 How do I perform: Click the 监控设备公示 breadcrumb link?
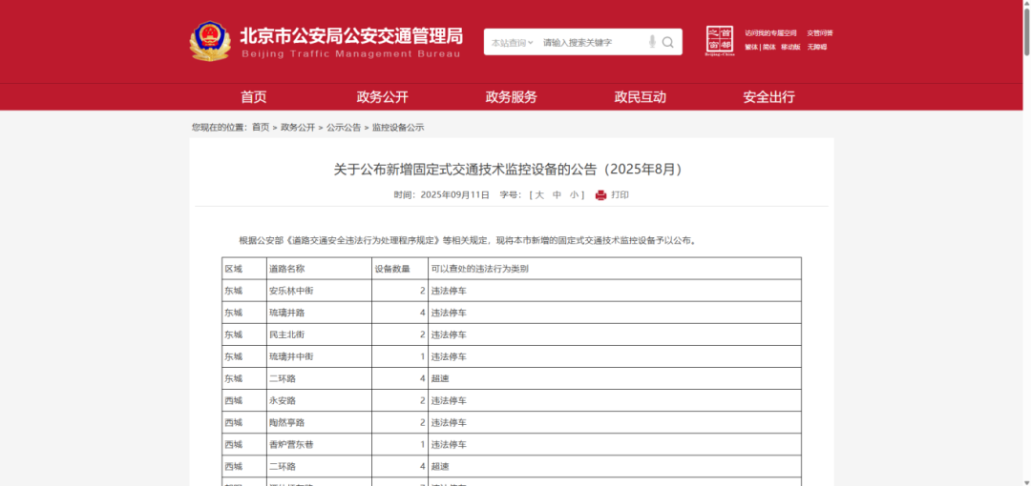click(398, 128)
